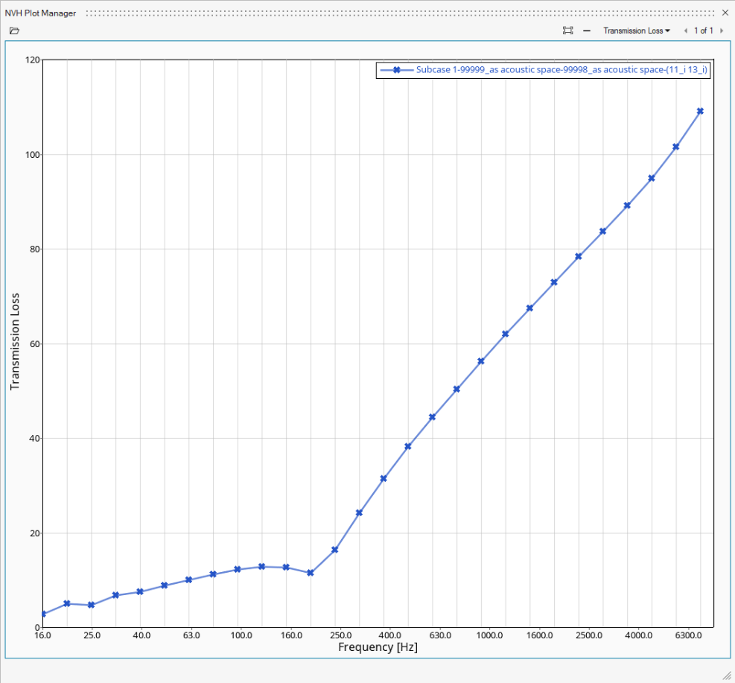Click the Subcase 1-99999 legend entry text
Image resolution: width=735 pixels, height=683 pixels.
coord(561,70)
